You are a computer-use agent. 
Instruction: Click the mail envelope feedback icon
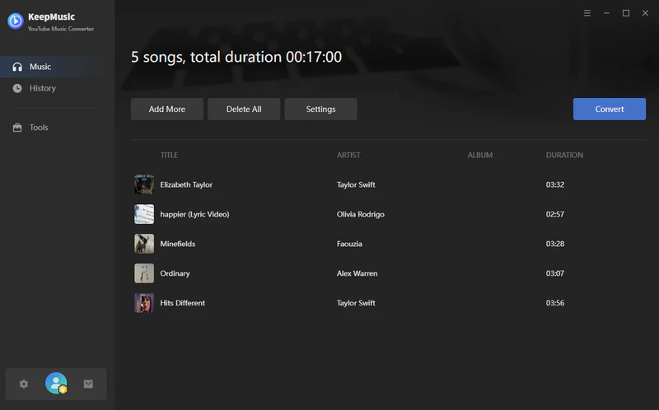point(88,384)
